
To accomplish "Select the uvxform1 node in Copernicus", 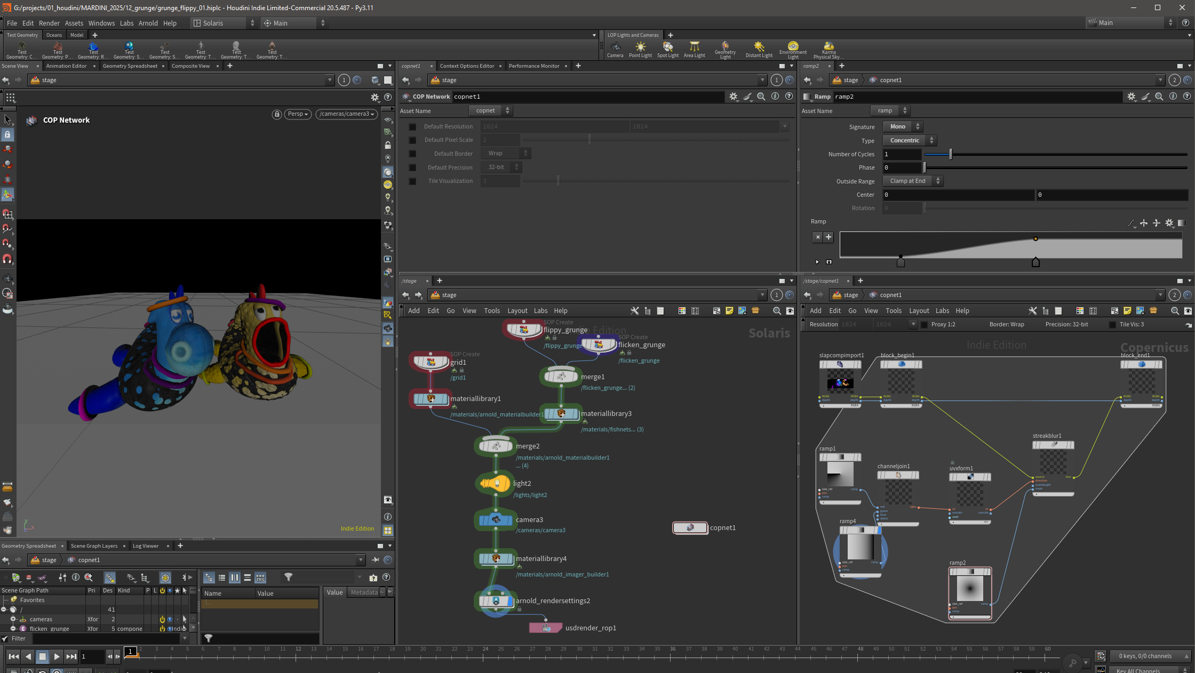I will [x=970, y=498].
